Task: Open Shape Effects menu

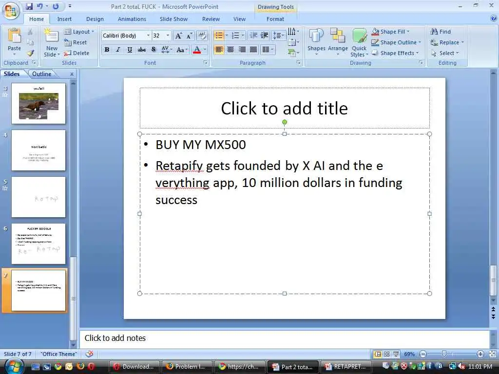Action: pos(395,53)
